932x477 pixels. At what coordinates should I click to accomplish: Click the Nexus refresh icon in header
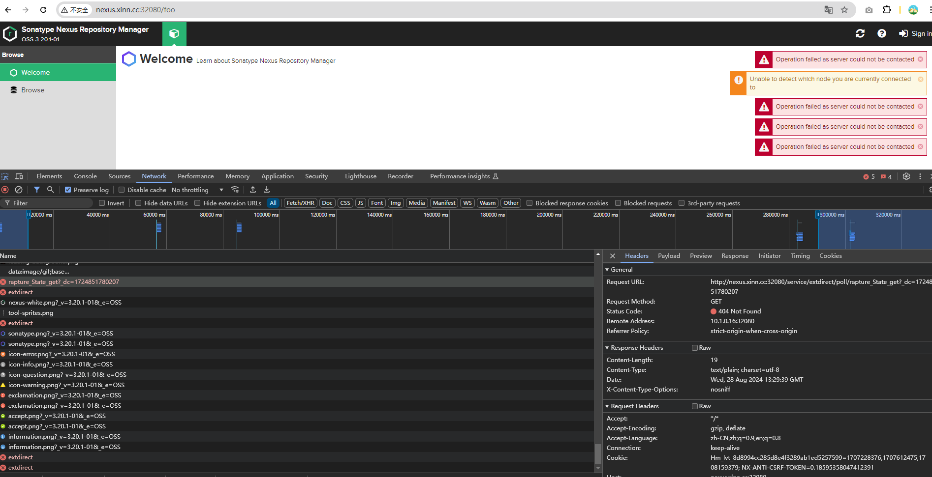pos(860,33)
